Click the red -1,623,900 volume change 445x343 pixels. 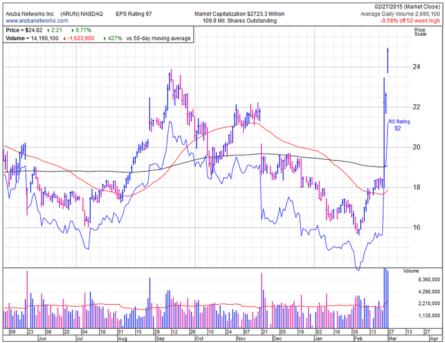[81, 38]
